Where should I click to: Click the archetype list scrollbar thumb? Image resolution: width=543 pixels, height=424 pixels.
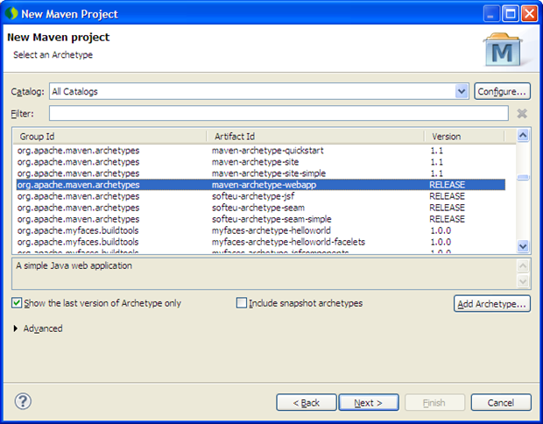coord(523,177)
